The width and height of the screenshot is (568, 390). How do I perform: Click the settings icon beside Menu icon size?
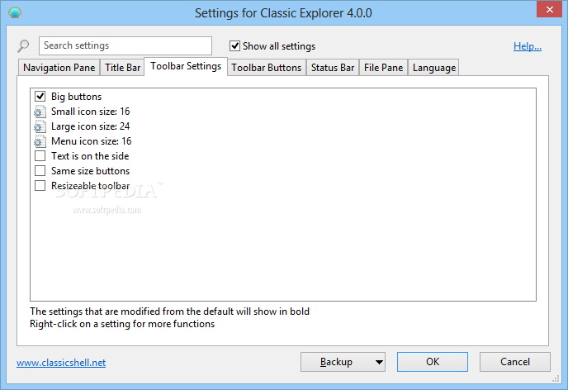coord(40,141)
